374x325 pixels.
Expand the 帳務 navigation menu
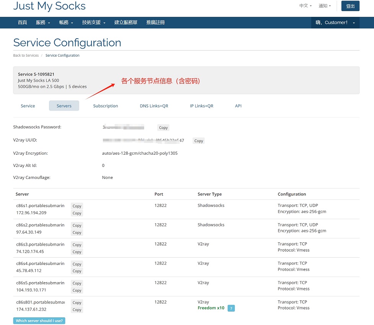[x=66, y=23]
